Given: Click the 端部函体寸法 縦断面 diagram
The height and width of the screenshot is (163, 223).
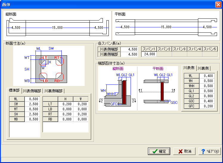Looking at the screenshot, I should point(118,88).
